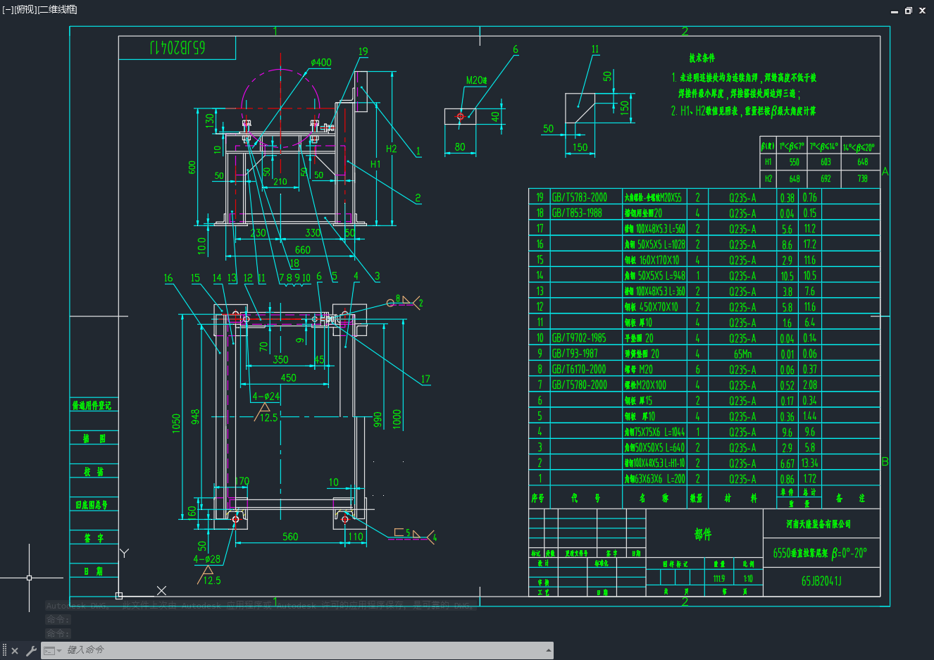The height and width of the screenshot is (660, 934).
Task: Select the 借通用件登记 side label
Action: point(92,406)
